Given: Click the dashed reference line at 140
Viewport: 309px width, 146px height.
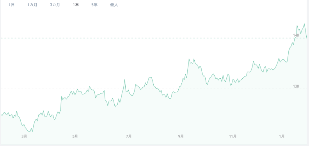Looking at the screenshot, I should tap(154, 38).
